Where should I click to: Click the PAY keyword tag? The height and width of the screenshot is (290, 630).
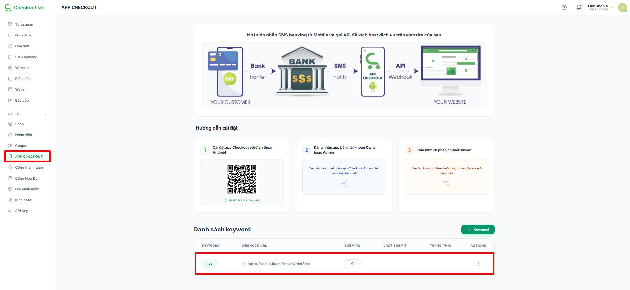click(209, 264)
